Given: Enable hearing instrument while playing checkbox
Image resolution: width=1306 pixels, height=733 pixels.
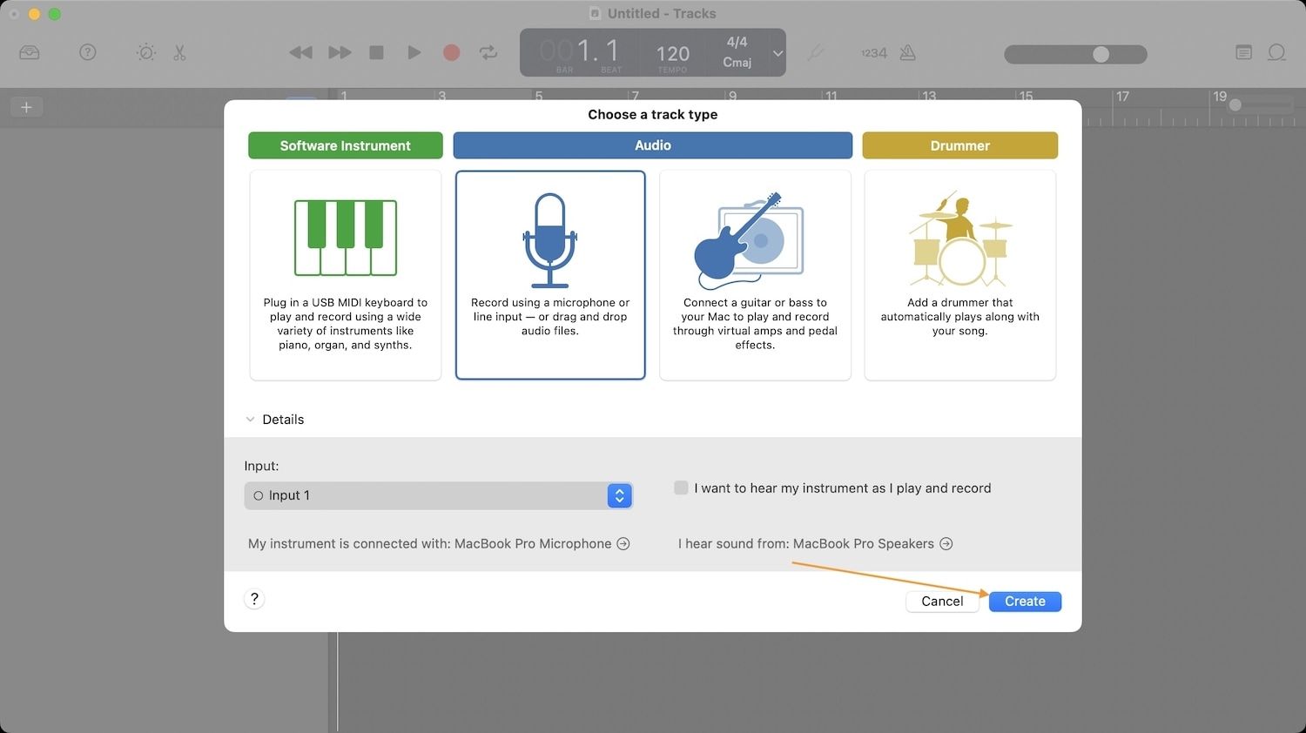Looking at the screenshot, I should pyautogui.click(x=681, y=488).
